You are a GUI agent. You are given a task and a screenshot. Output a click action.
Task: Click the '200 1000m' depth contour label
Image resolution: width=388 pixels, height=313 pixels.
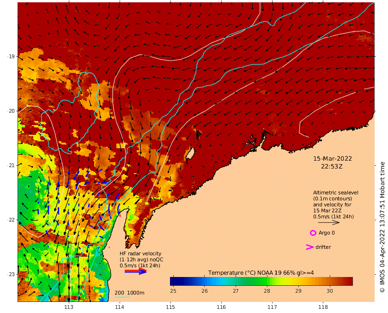coord(129,293)
